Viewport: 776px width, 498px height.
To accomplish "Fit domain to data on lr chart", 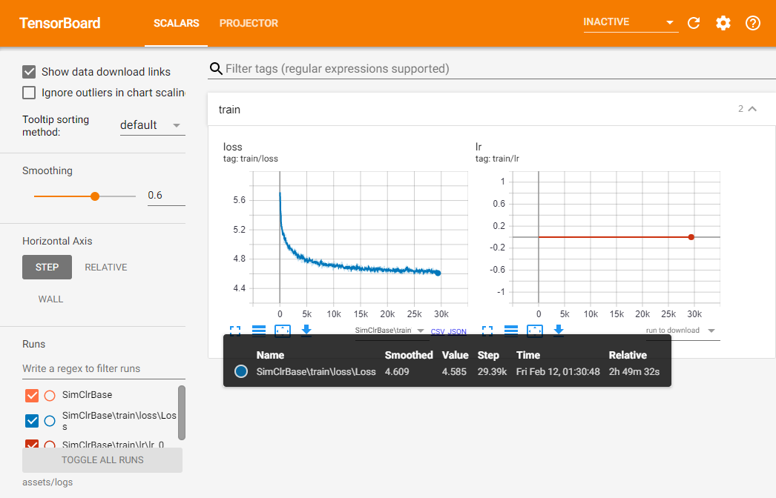I will pos(535,331).
